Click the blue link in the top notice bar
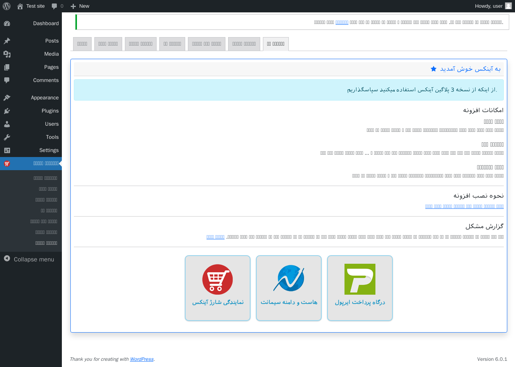Screen dimensions: 515x367 pos(342,22)
